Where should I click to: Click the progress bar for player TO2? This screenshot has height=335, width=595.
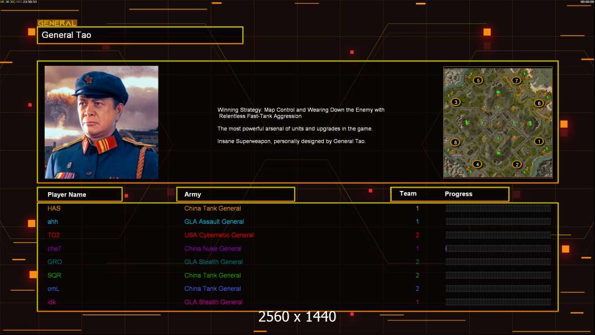point(498,235)
